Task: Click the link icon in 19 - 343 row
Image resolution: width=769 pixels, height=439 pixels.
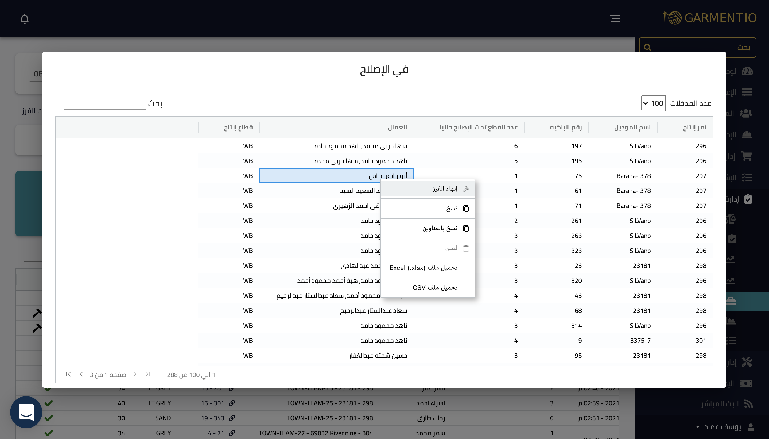Action: click(232, 418)
